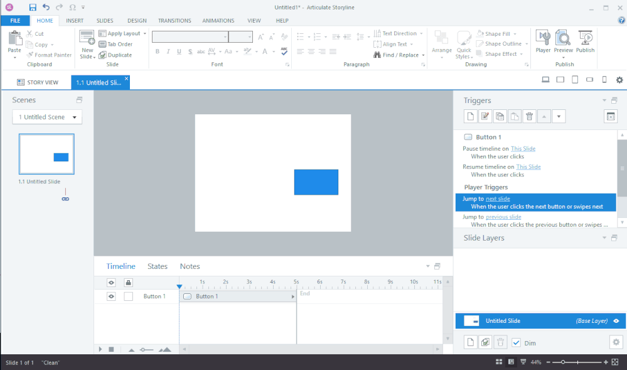Open the font name combo box
The width and height of the screenshot is (627, 370).
tap(190, 37)
